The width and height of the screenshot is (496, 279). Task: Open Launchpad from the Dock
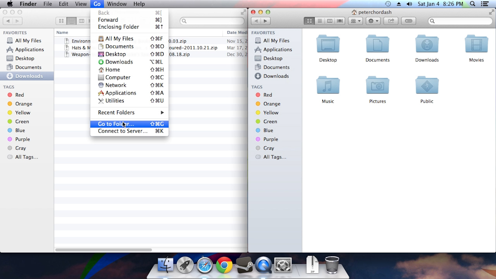point(185,265)
